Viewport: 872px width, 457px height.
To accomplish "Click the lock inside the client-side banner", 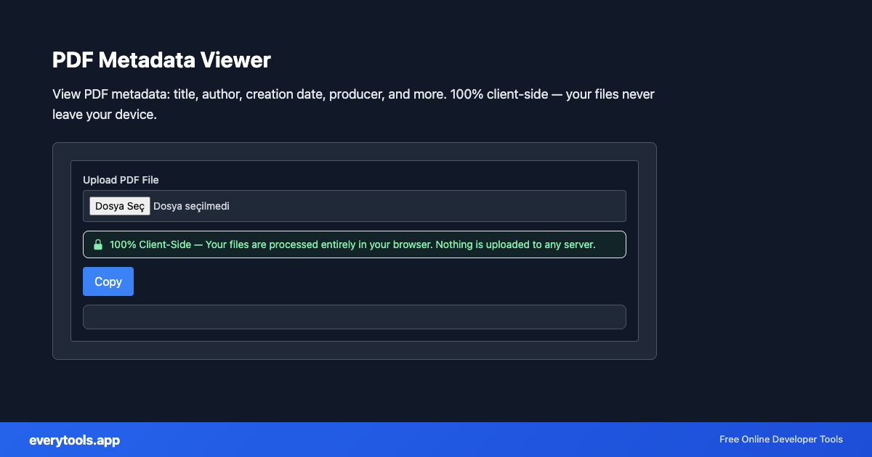I will click(97, 244).
